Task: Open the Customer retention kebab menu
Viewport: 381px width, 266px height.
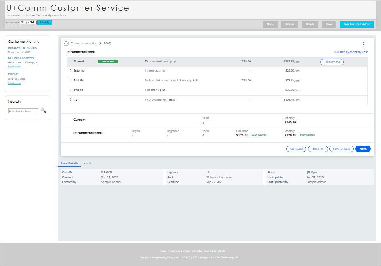Action: click(363, 44)
